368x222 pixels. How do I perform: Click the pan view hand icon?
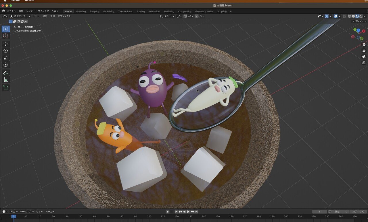pyautogui.click(x=364, y=51)
